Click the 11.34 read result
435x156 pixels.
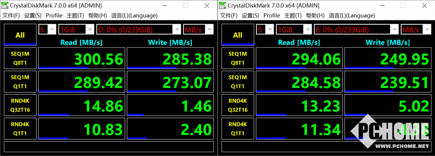299,129
